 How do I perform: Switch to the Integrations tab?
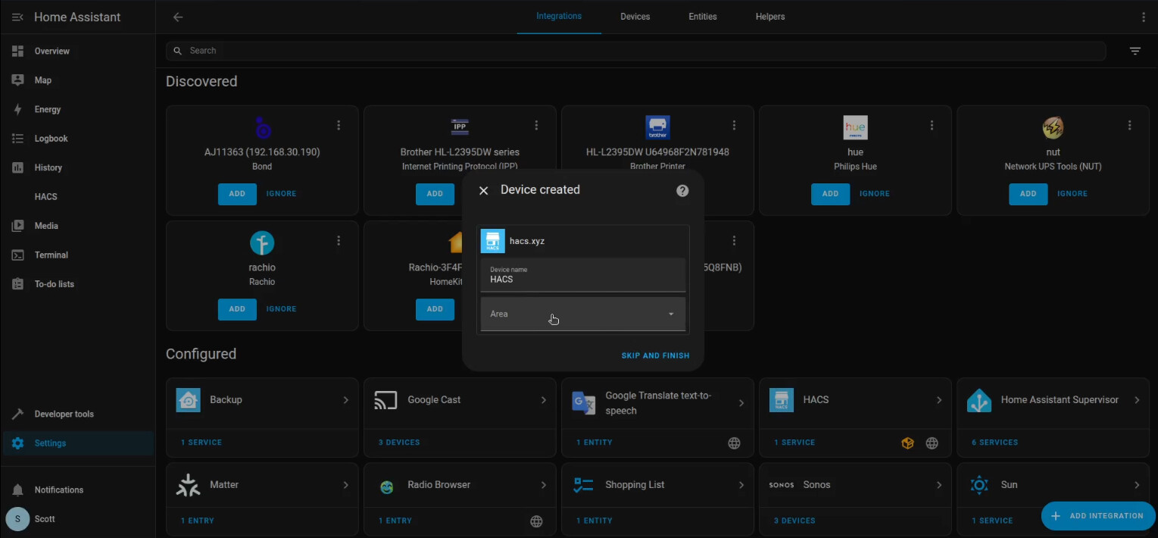(559, 17)
